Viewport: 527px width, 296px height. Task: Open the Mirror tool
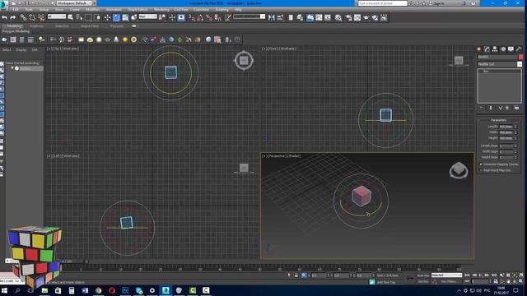point(271,17)
